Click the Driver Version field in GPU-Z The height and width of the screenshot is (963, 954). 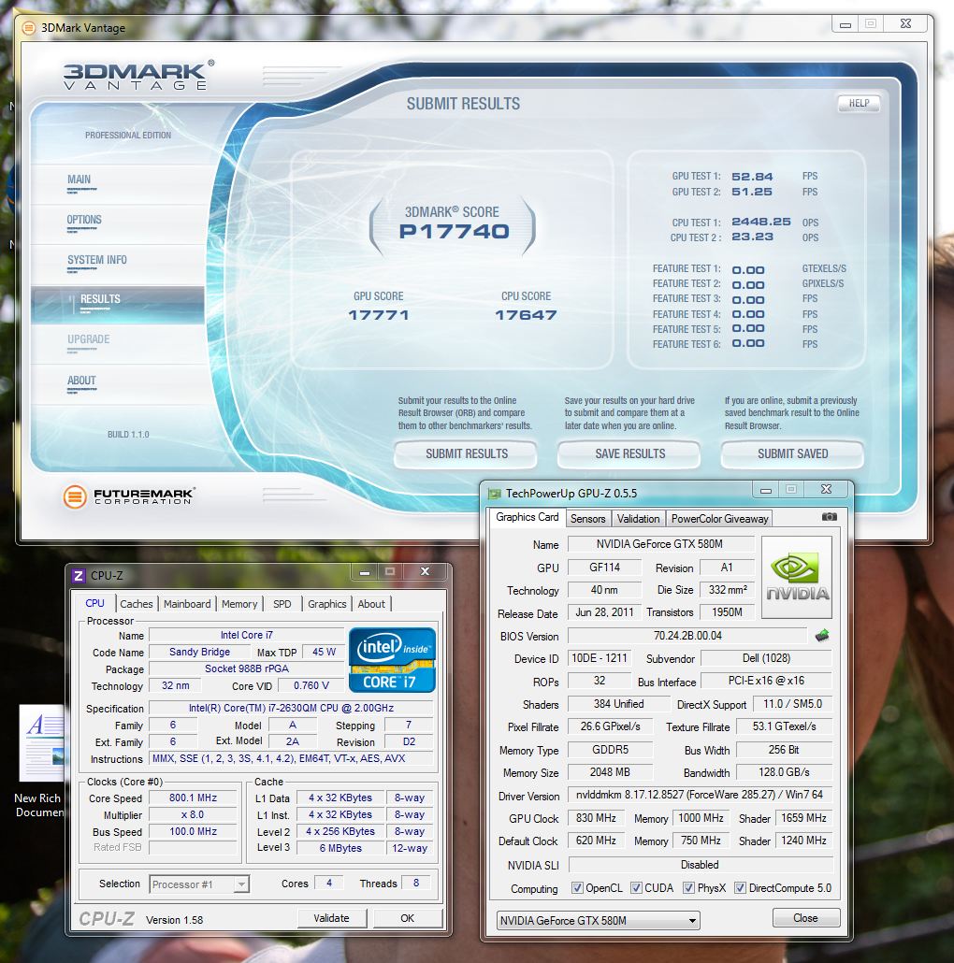coord(699,795)
